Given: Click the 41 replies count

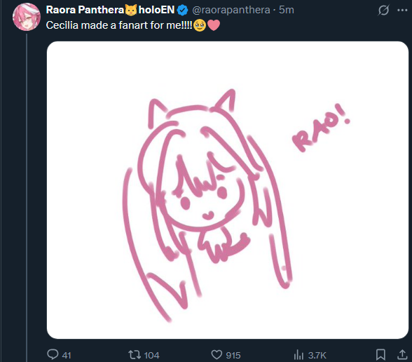Looking at the screenshot, I should click(x=67, y=356).
